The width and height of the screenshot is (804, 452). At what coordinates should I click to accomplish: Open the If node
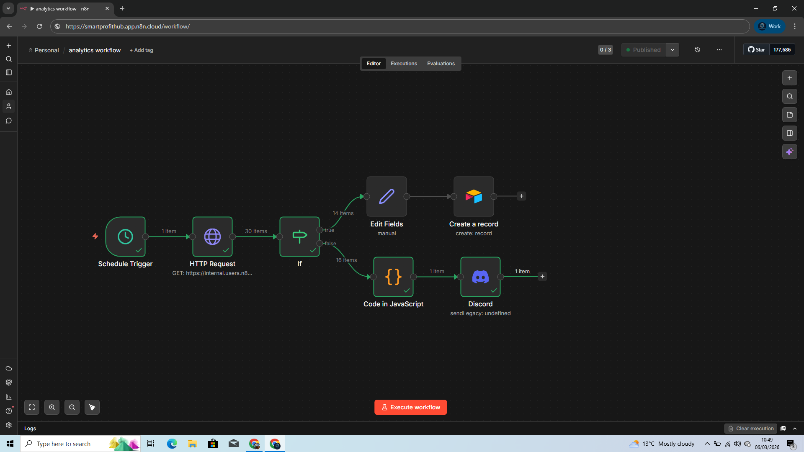(x=299, y=237)
